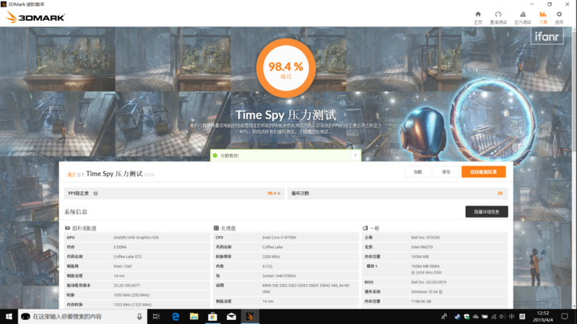Viewport: 577px width, 324px height.
Task: Open the Windows Start menu
Action: (x=9, y=316)
